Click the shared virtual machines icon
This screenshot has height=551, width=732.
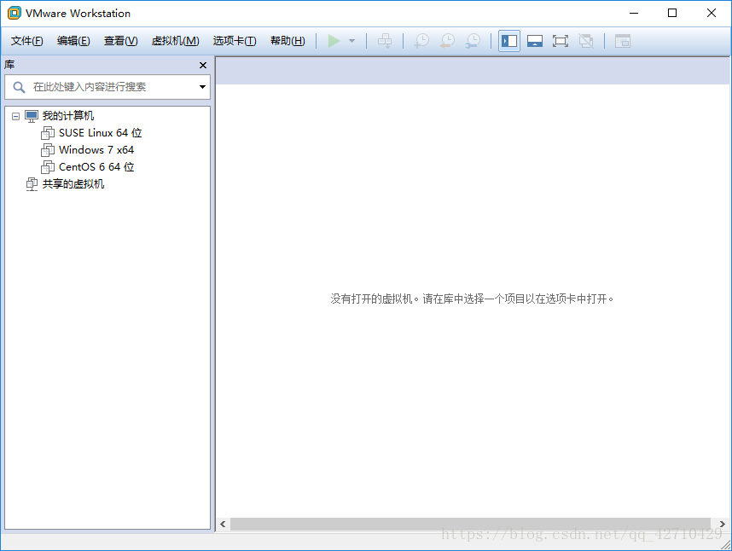coord(32,184)
